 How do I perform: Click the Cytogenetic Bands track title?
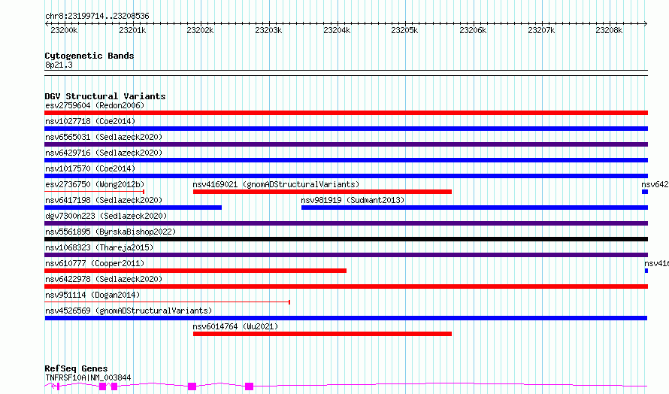(x=89, y=56)
